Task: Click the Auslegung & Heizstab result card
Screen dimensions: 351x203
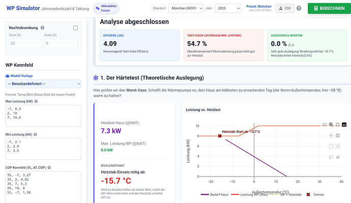Action: coord(307,45)
